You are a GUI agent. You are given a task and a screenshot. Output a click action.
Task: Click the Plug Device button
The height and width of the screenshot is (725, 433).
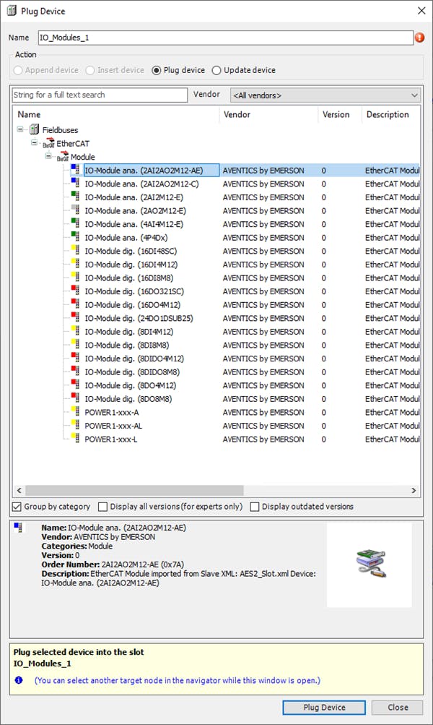[x=324, y=708]
